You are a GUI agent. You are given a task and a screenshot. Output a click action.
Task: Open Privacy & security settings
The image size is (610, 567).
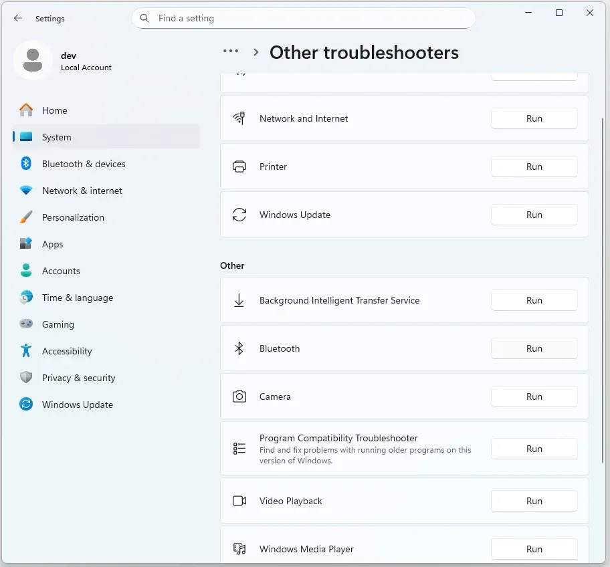[x=106, y=378]
